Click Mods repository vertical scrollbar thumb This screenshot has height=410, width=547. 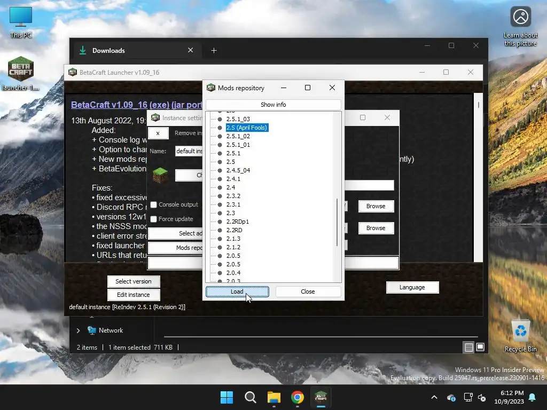coord(337,222)
